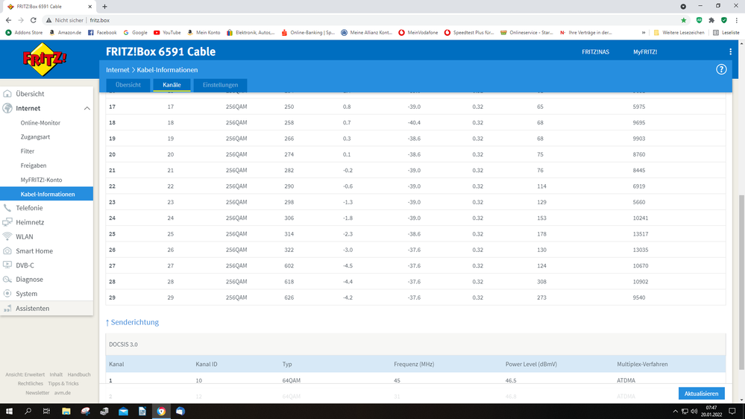Collapse the Internet menu chevron
Screen dimensions: 745x419
(x=87, y=108)
